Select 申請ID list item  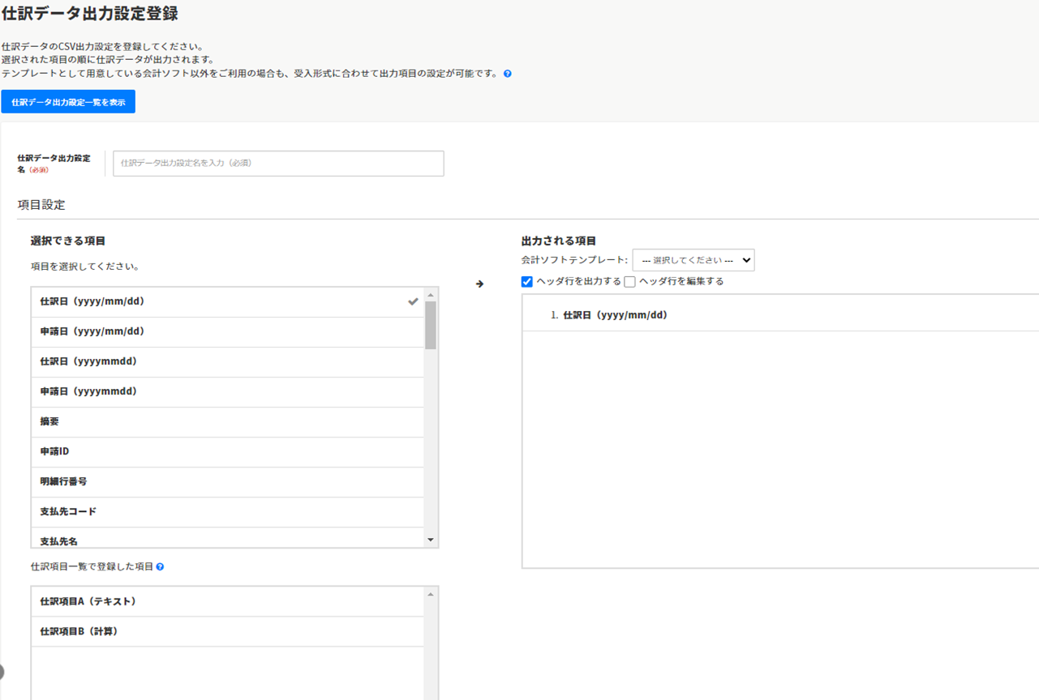point(227,451)
